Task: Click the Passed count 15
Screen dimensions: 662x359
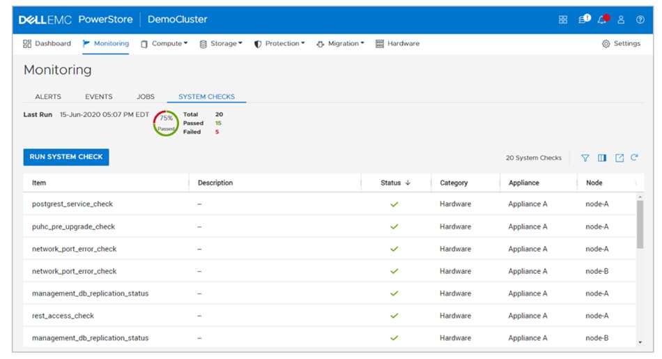Action: [x=218, y=123]
